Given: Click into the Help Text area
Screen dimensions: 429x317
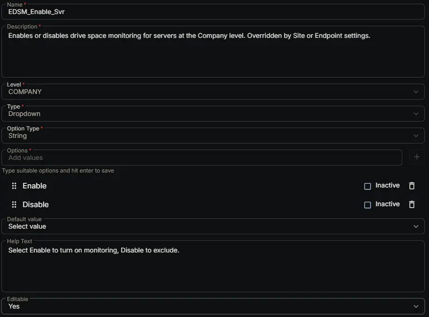Looking at the screenshot, I should point(213,267).
